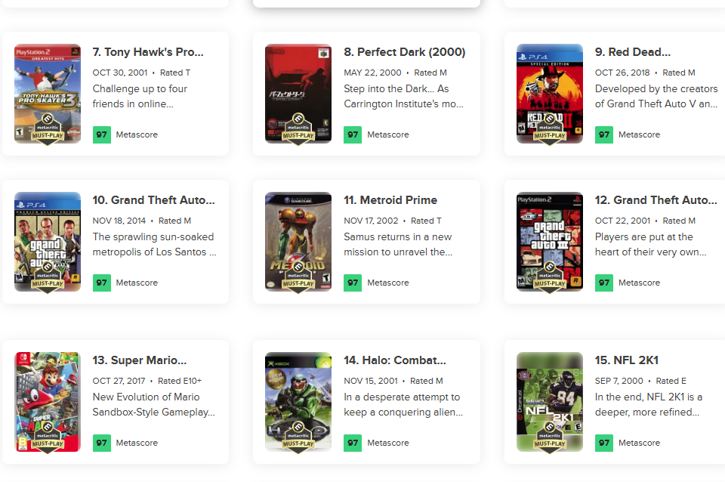Click the 97 score badge for NFL 2K1
The image size is (725, 482).
603,443
